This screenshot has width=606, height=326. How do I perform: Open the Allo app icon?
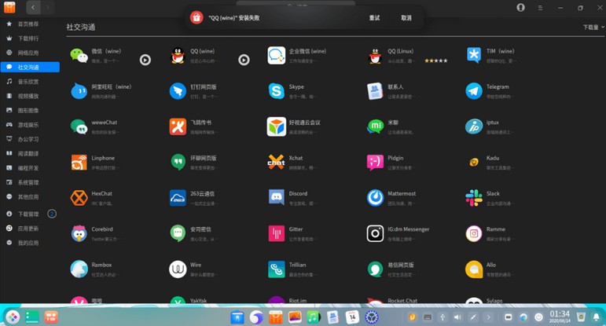[474, 269]
